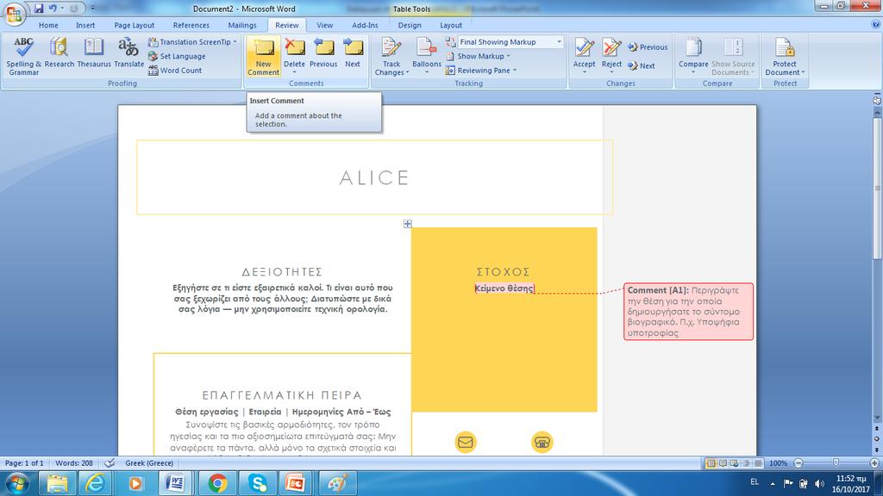This screenshot has width=883, height=496.
Task: Open the Research pane
Action: 59,53
